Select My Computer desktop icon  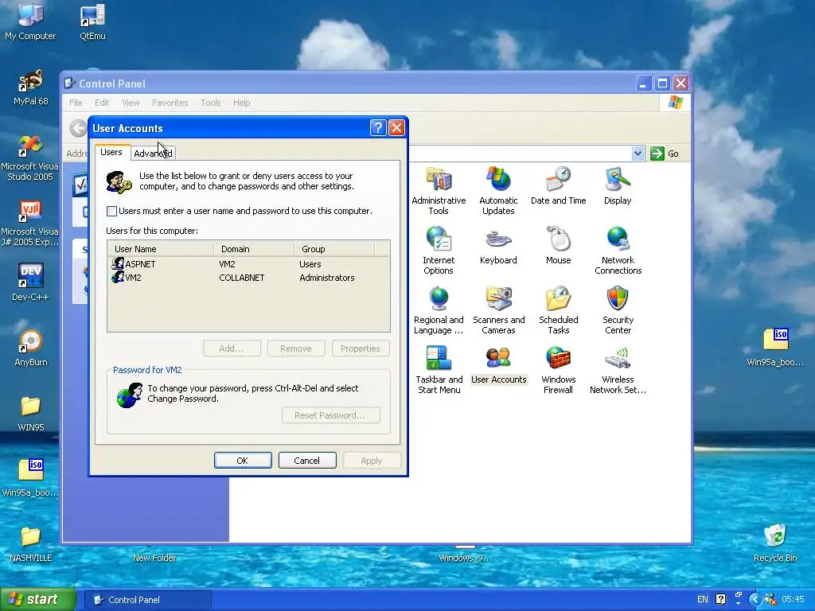pos(30,21)
